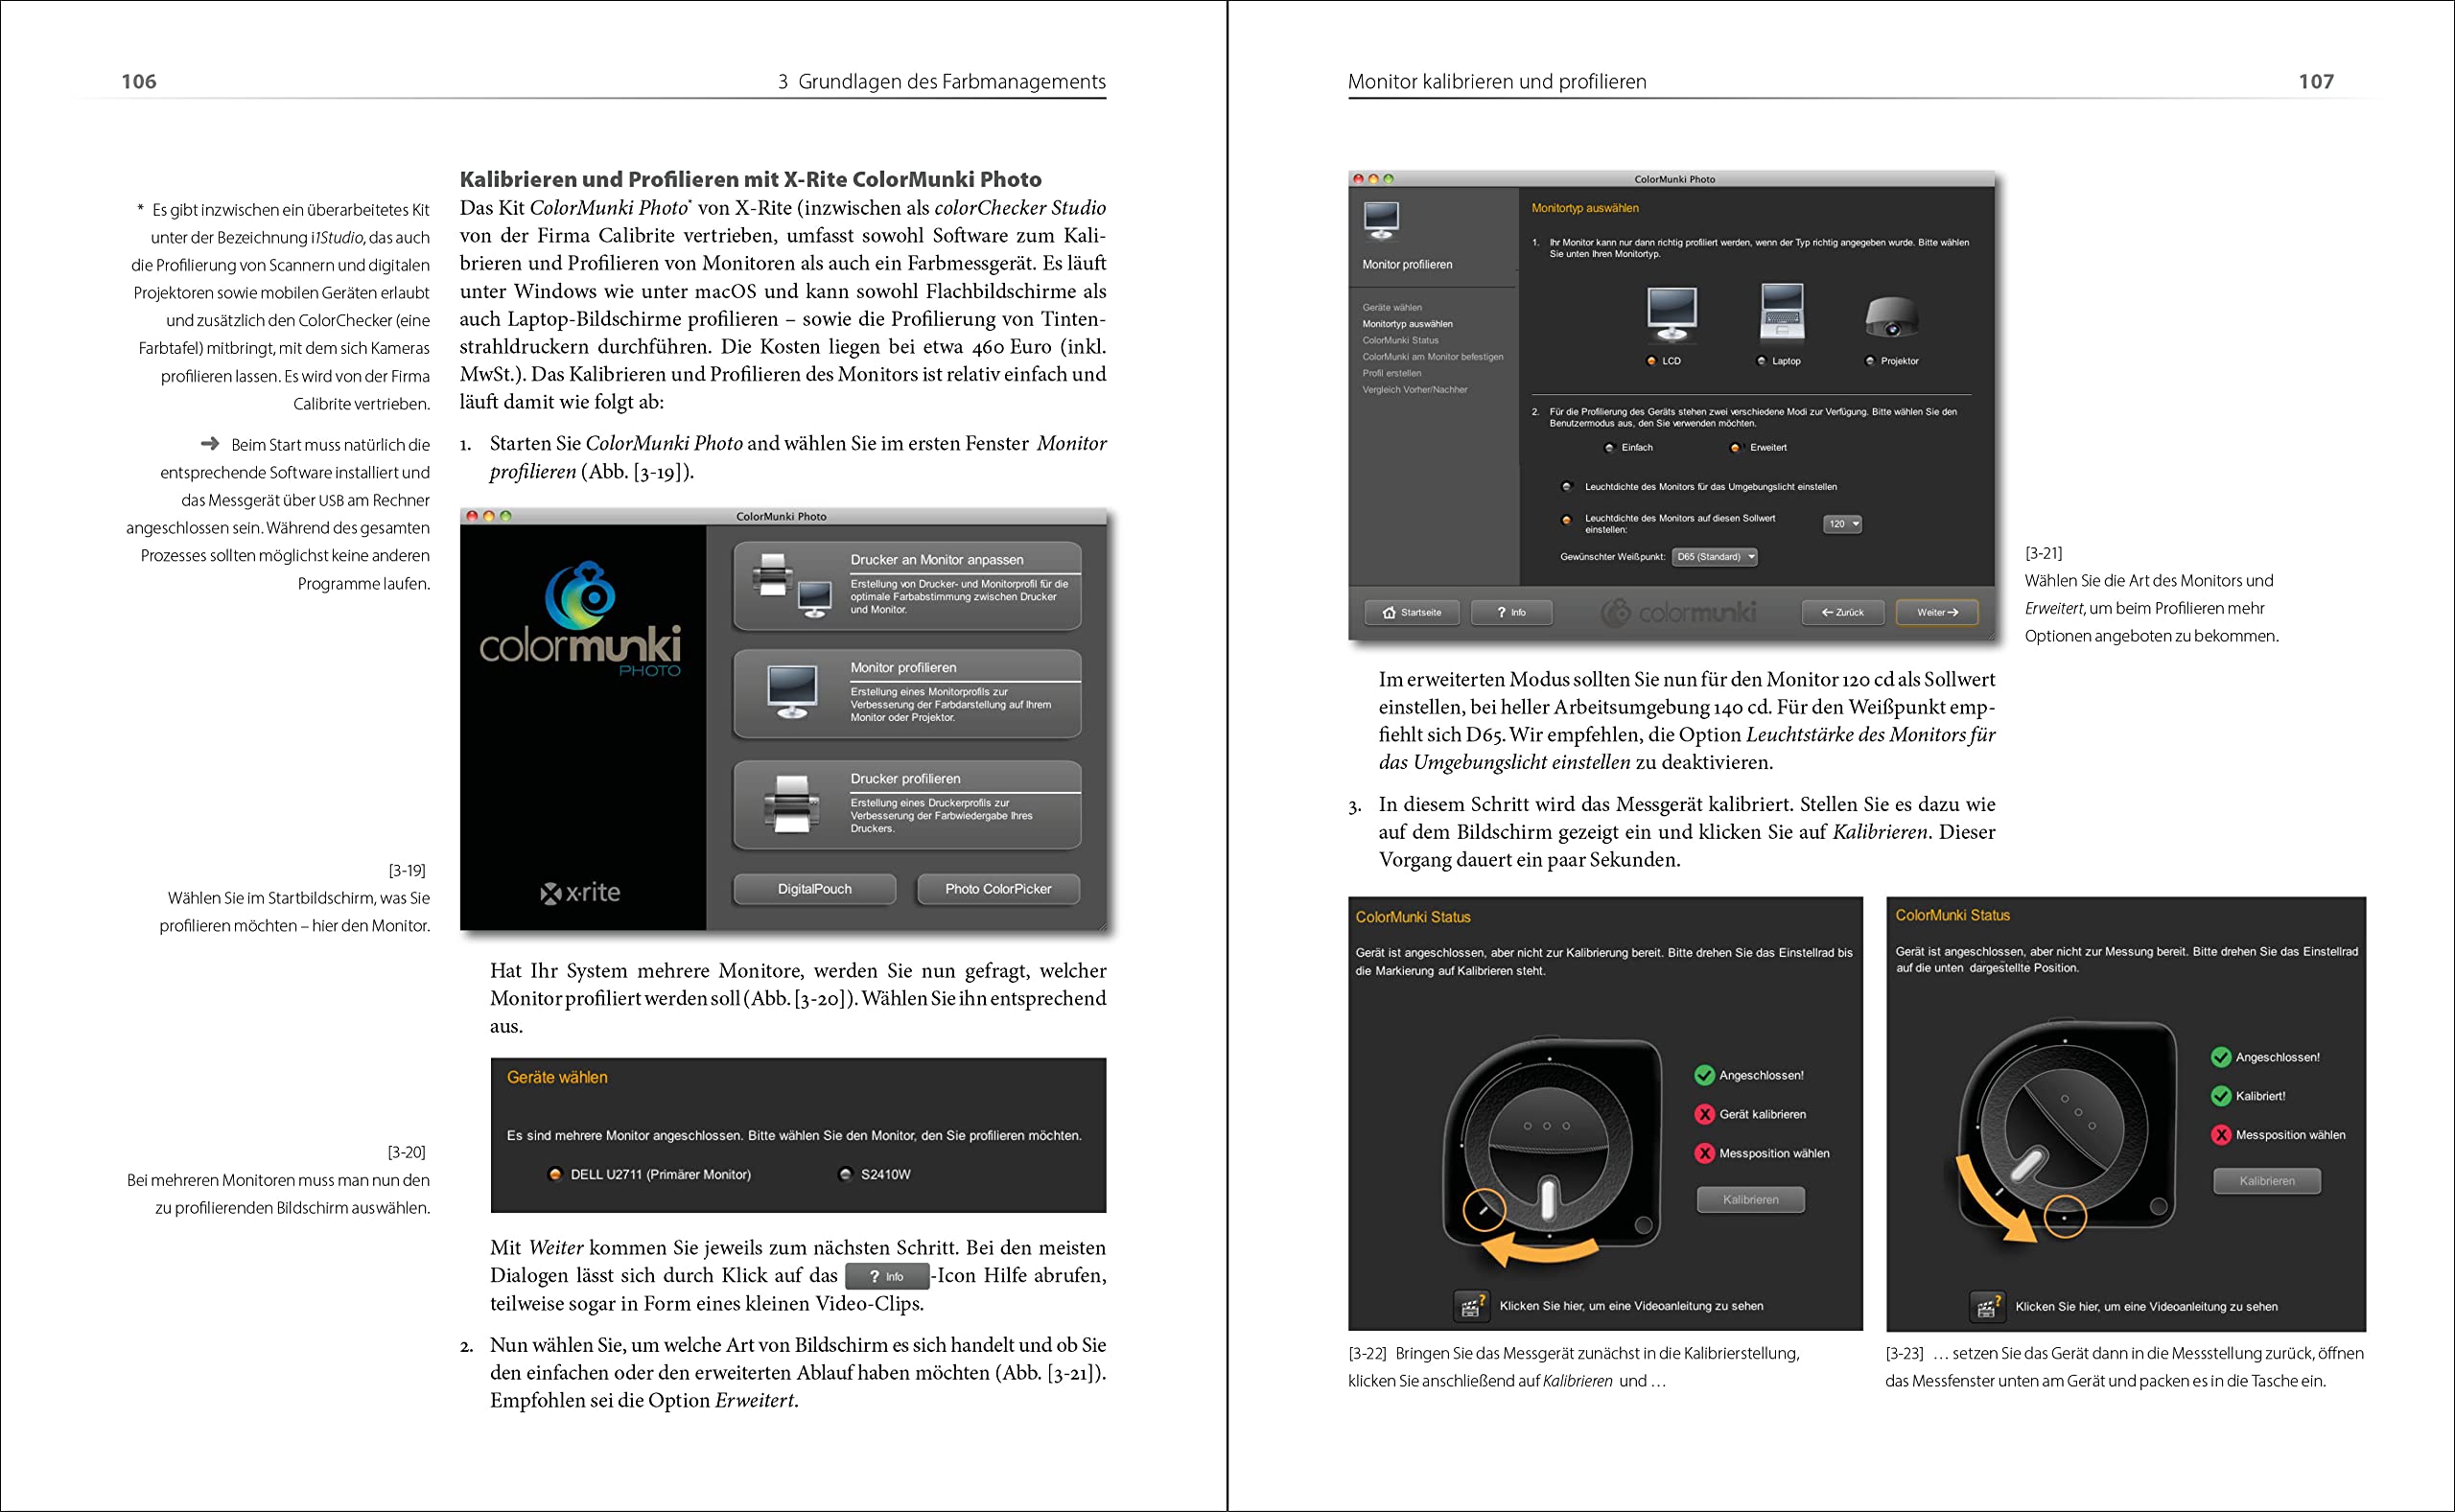Click page number 107
This screenshot has width=2455, height=1512.
2316,81
